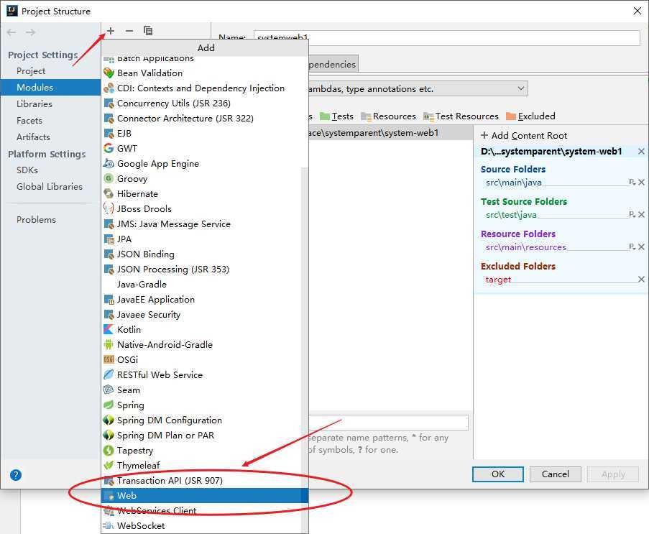The width and height of the screenshot is (649, 534).
Task: Open Libraries settings
Action: point(50,104)
